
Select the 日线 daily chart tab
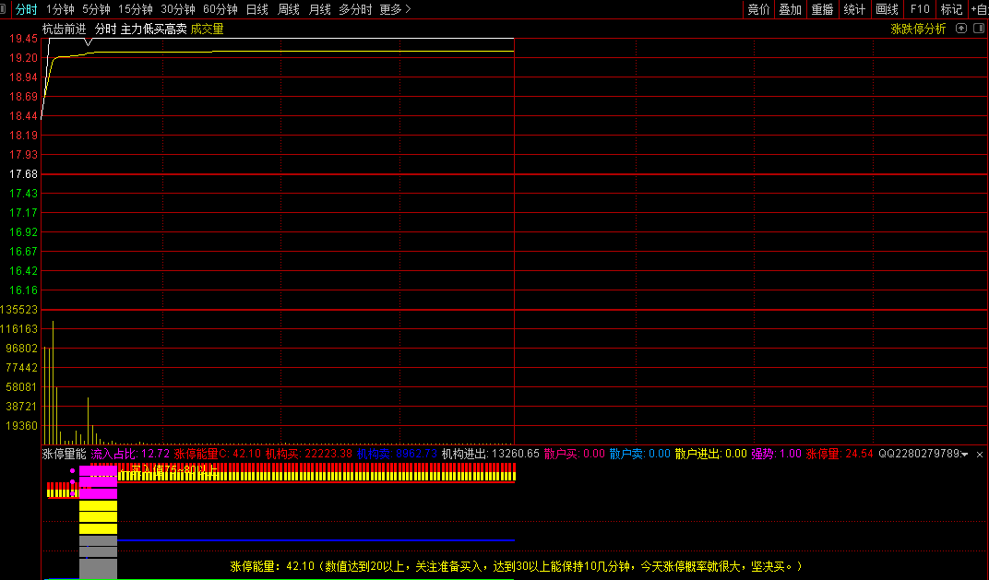coord(257,9)
